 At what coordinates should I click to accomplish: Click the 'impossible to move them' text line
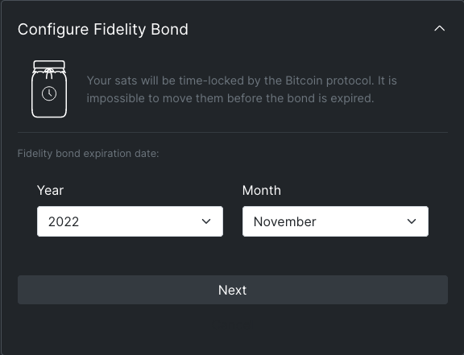230,98
